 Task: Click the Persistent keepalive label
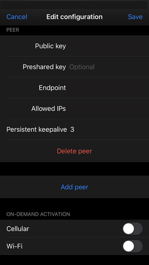[x=36, y=129]
